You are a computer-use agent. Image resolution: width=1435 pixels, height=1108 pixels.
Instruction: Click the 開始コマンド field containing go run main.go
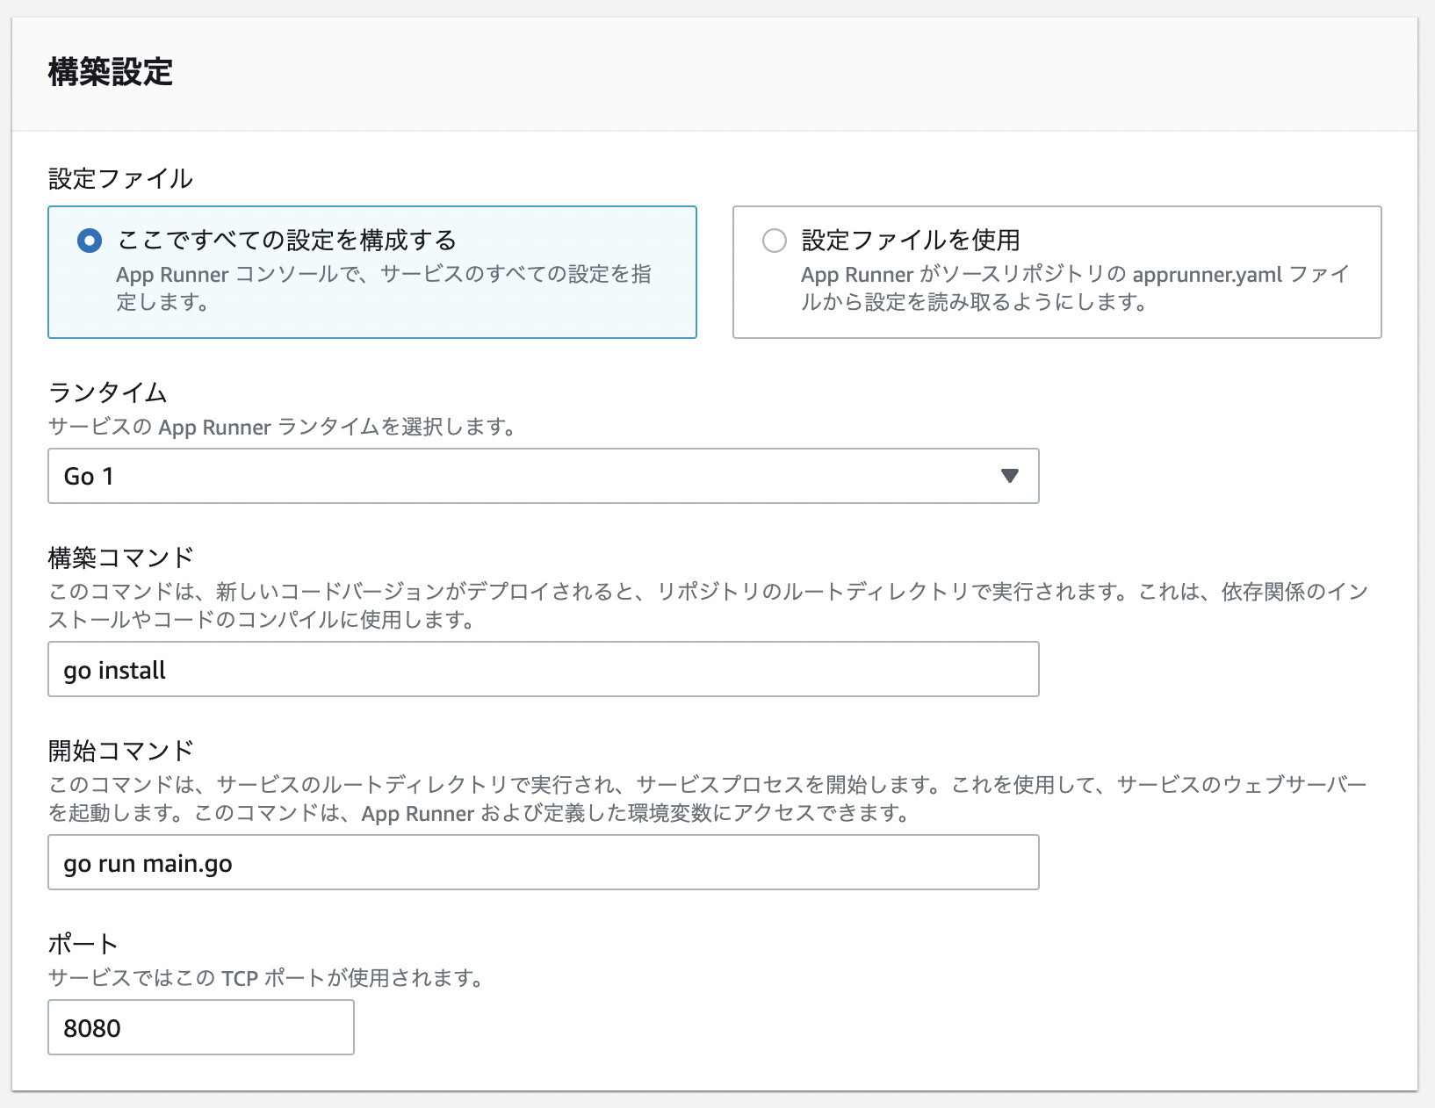543,862
